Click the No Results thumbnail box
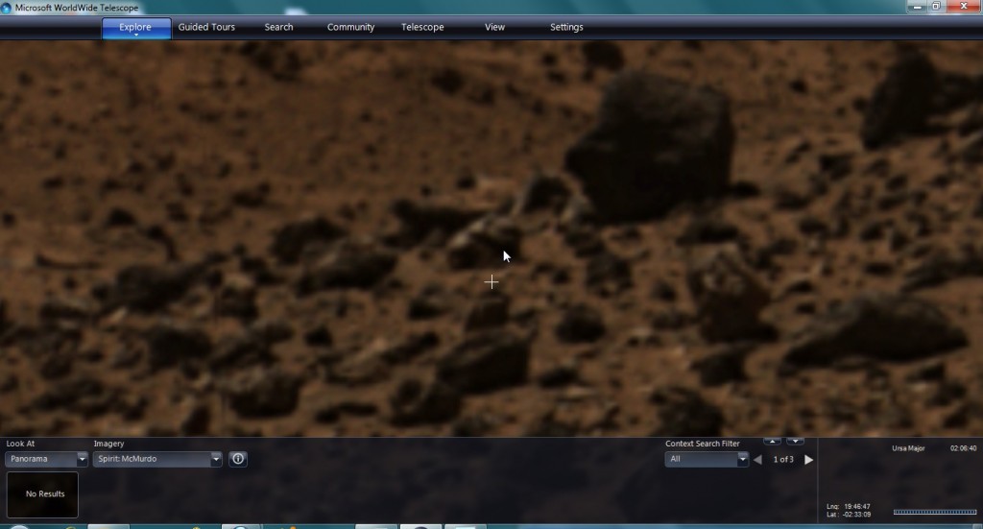The width and height of the screenshot is (983, 529). pos(45,494)
